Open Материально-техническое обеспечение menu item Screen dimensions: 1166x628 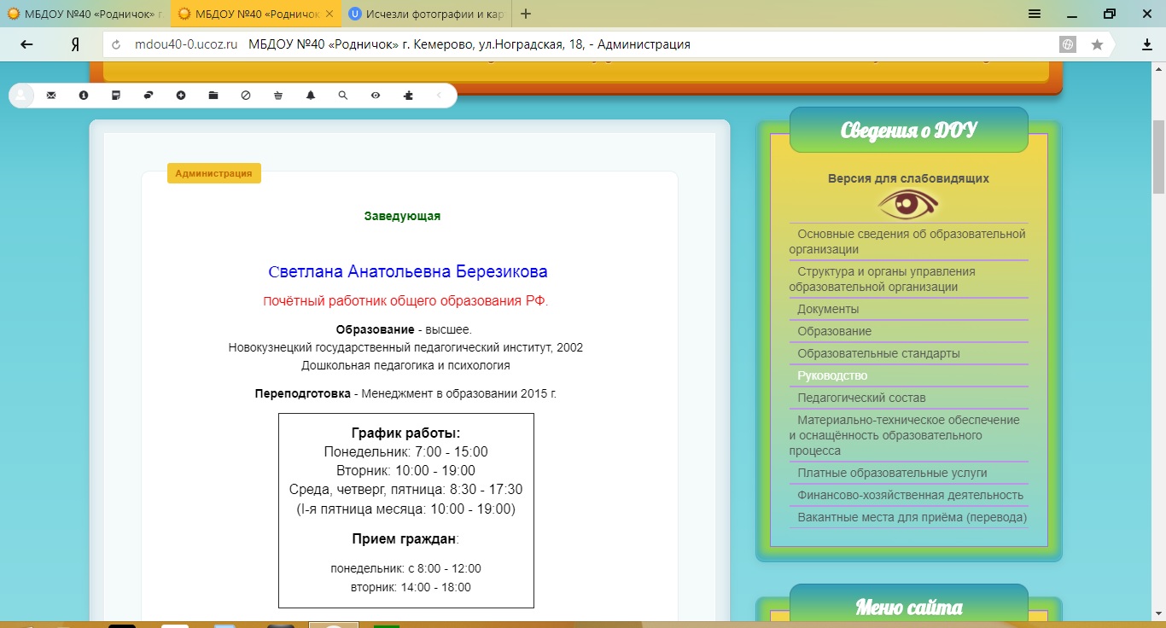click(x=908, y=435)
